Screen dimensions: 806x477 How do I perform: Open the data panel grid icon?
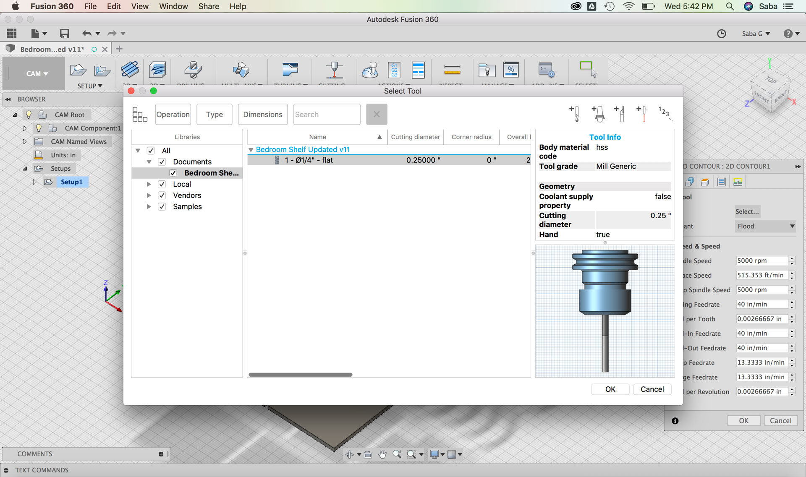tap(12, 34)
